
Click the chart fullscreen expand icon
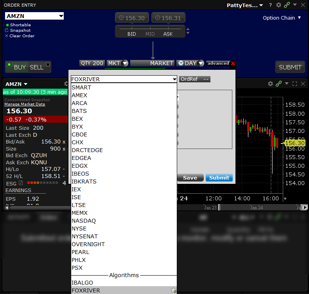pos(295,84)
